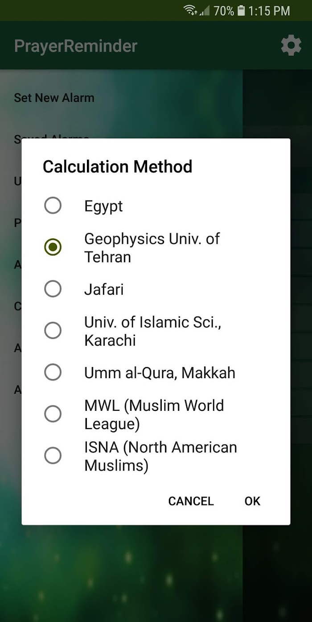Choose MWL (Muslim World League) radio button
Screen dimensions: 312x622
point(53,414)
